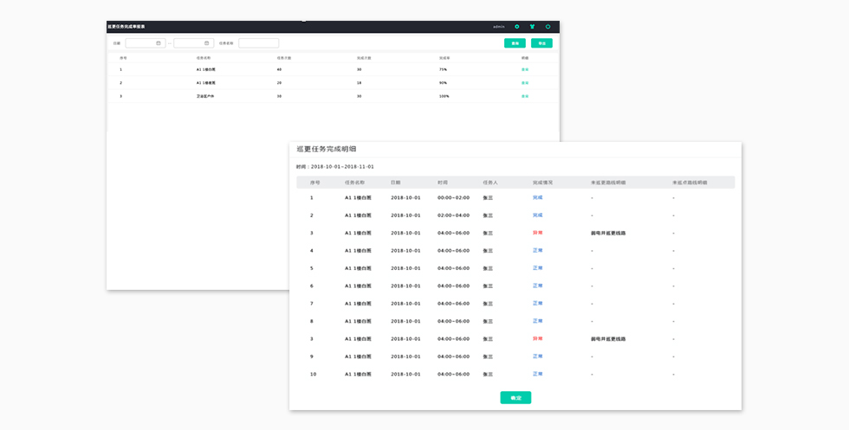
Task: Open details link for row 1 (75%)
Action: click(x=525, y=69)
